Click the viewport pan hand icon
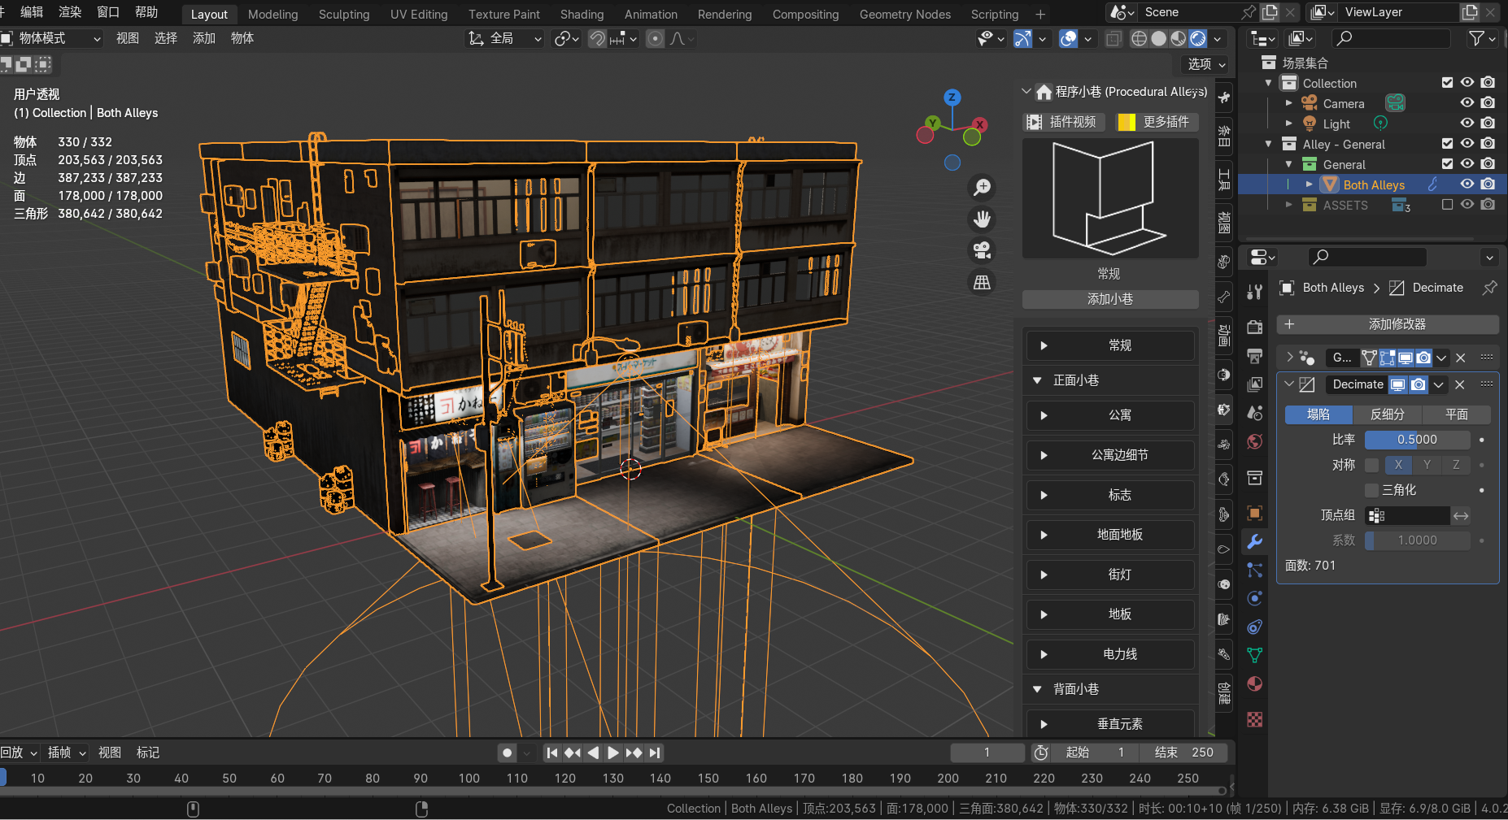The height and width of the screenshot is (820, 1508). coord(983,219)
